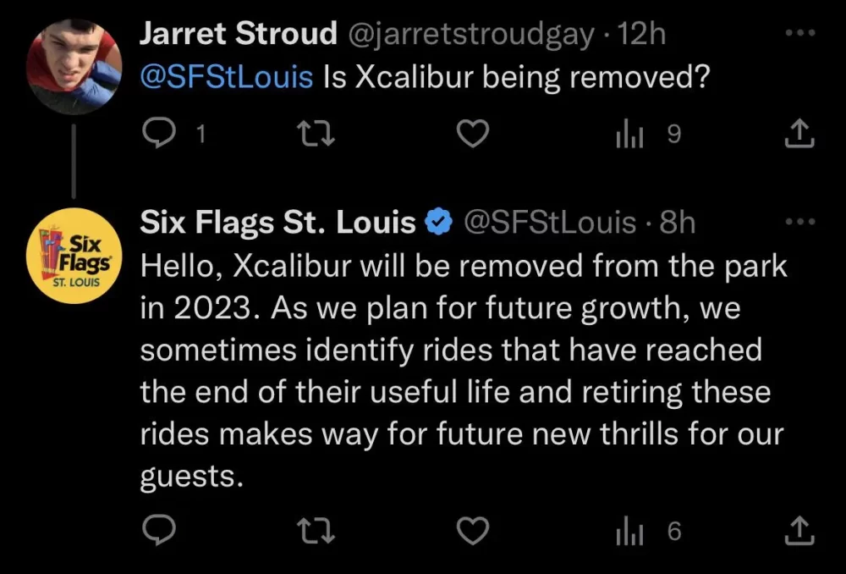View analytics on Six Flags reply
This screenshot has width=846, height=574.
click(628, 531)
